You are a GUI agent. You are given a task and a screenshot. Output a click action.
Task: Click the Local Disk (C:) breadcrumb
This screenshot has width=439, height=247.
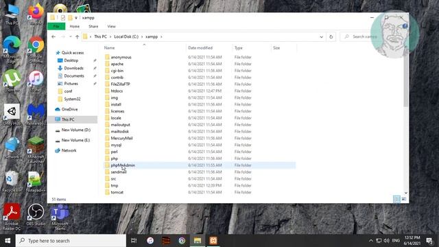[126, 36]
